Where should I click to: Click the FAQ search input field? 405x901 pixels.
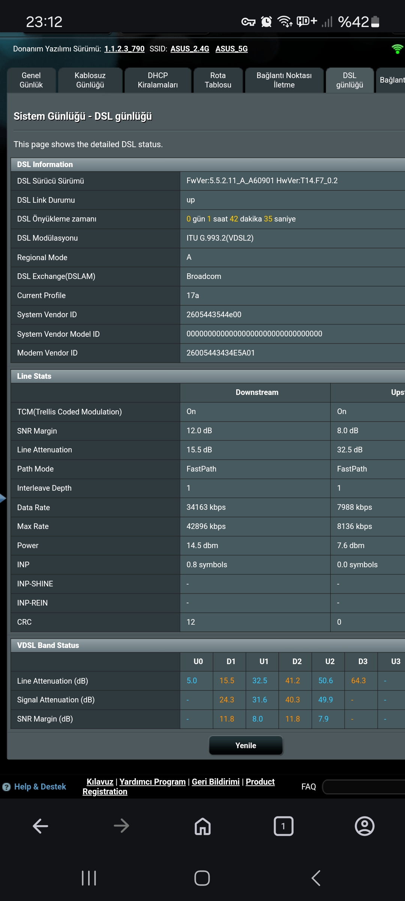[364, 786]
